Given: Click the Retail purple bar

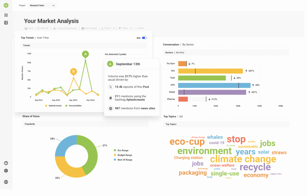Looking at the screenshot, I should [212, 92].
